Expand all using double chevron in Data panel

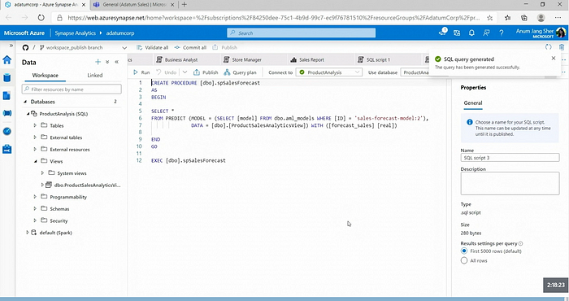[107, 62]
